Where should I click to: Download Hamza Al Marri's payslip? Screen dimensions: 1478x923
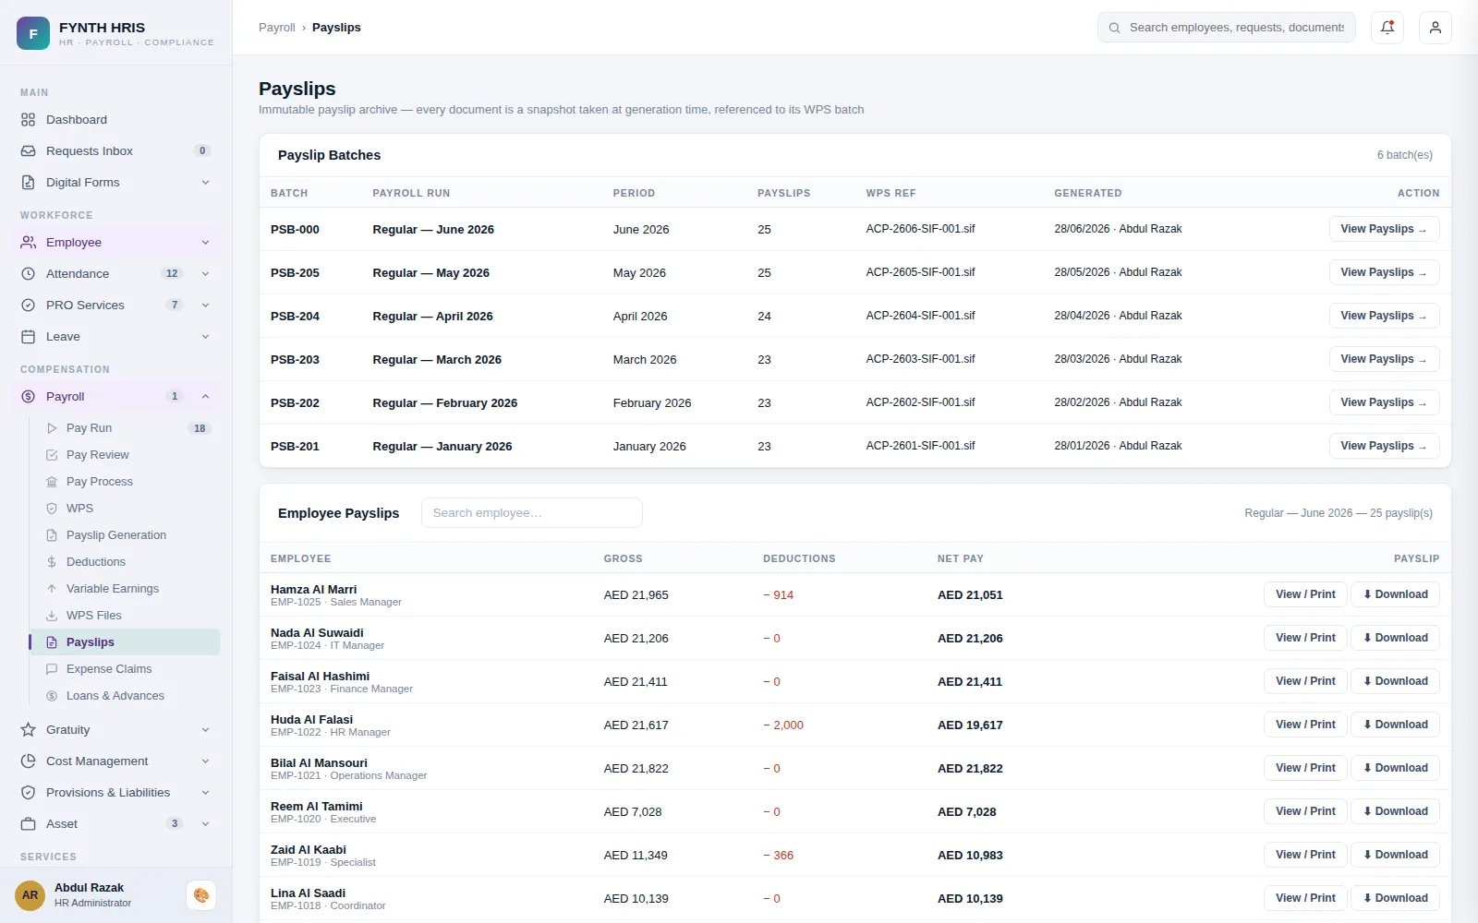tap(1395, 594)
